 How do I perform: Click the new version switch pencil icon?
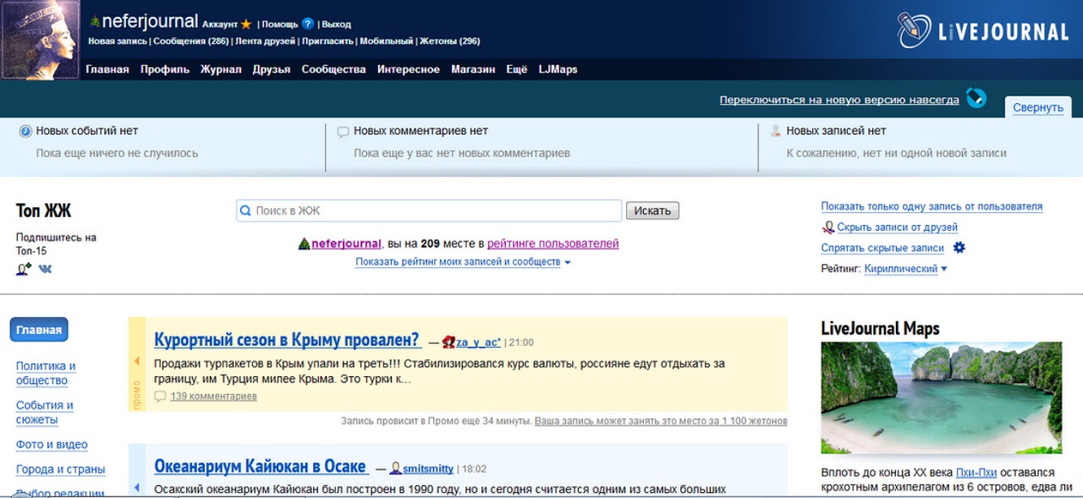click(976, 99)
